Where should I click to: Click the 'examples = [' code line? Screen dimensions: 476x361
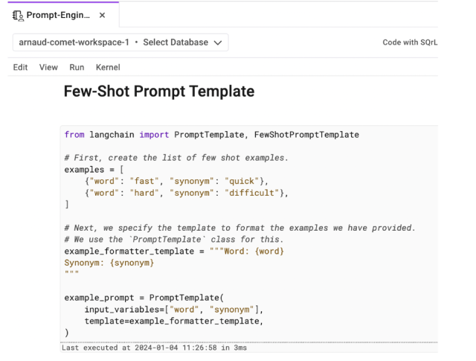(94, 170)
